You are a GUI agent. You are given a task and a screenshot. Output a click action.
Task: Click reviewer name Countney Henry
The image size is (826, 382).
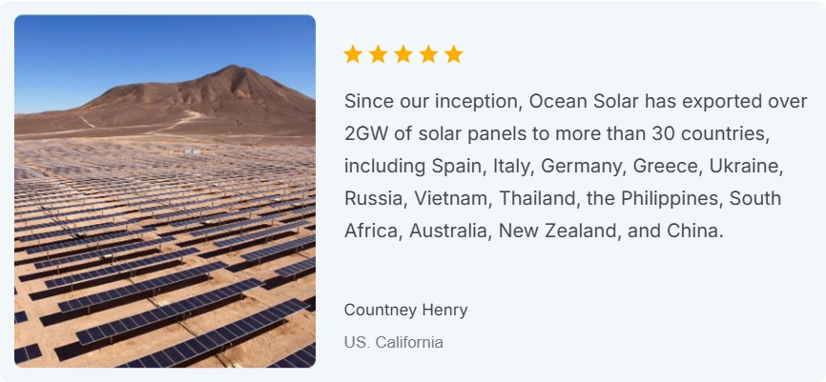[x=405, y=311]
